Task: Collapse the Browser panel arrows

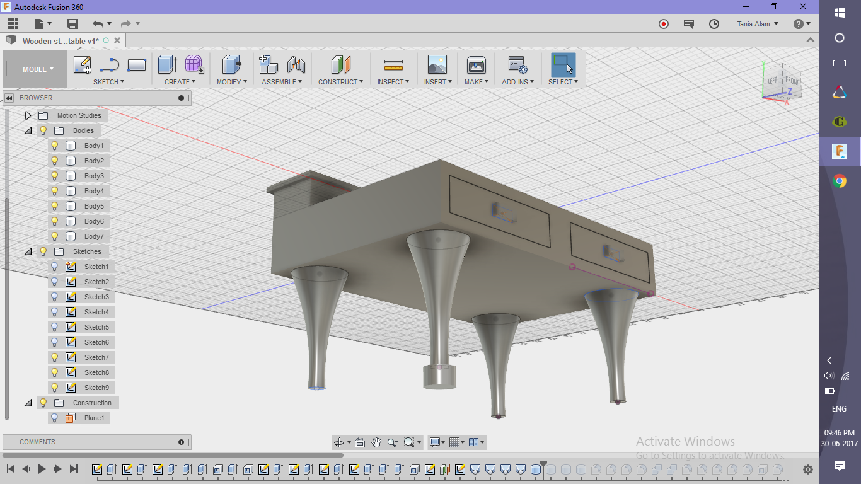Action: pos(9,98)
